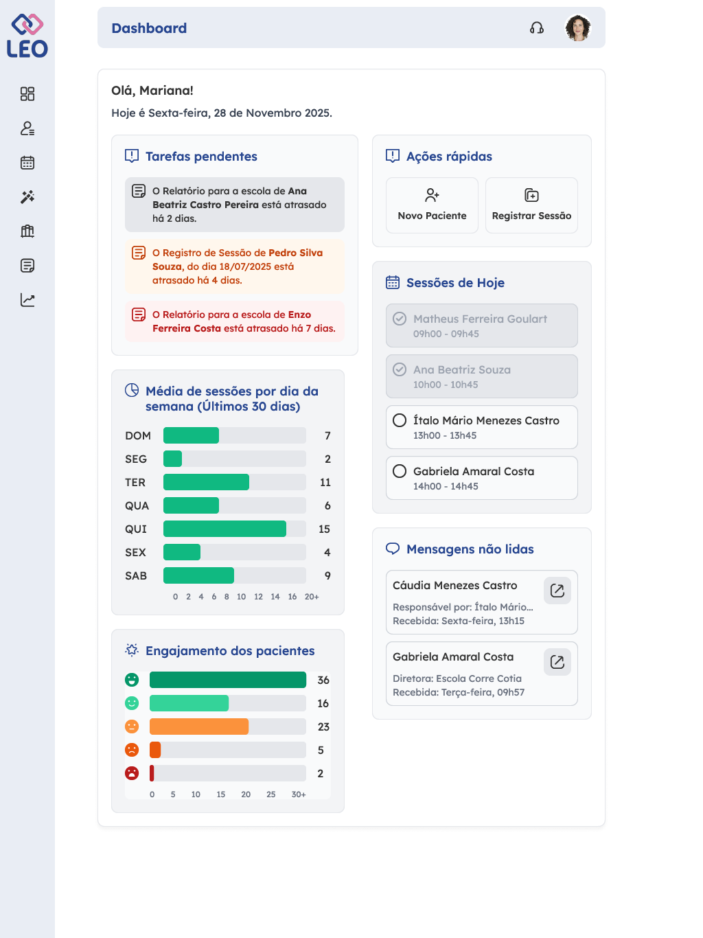
Task: Open the dashboard grid icon in sidebar
Action: coord(27,94)
